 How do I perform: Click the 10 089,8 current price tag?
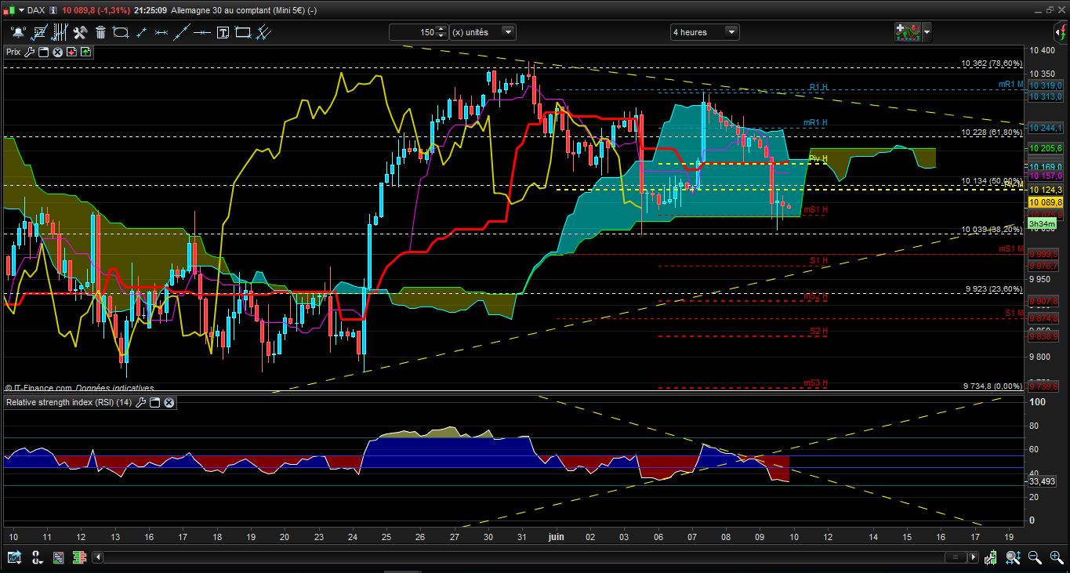[x=1045, y=202]
